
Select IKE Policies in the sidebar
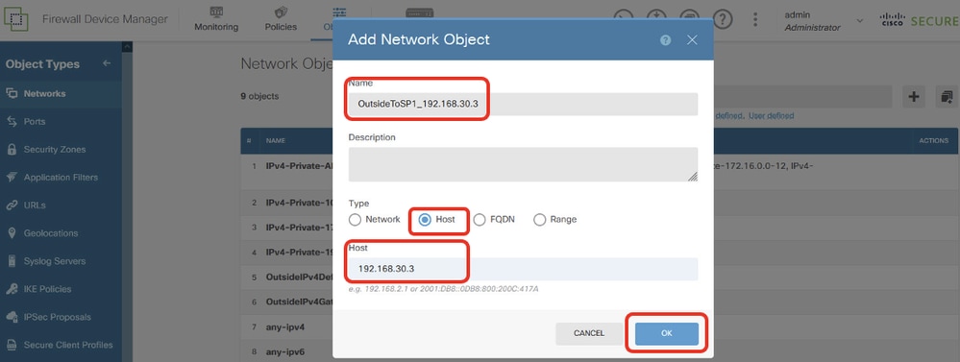[62, 289]
